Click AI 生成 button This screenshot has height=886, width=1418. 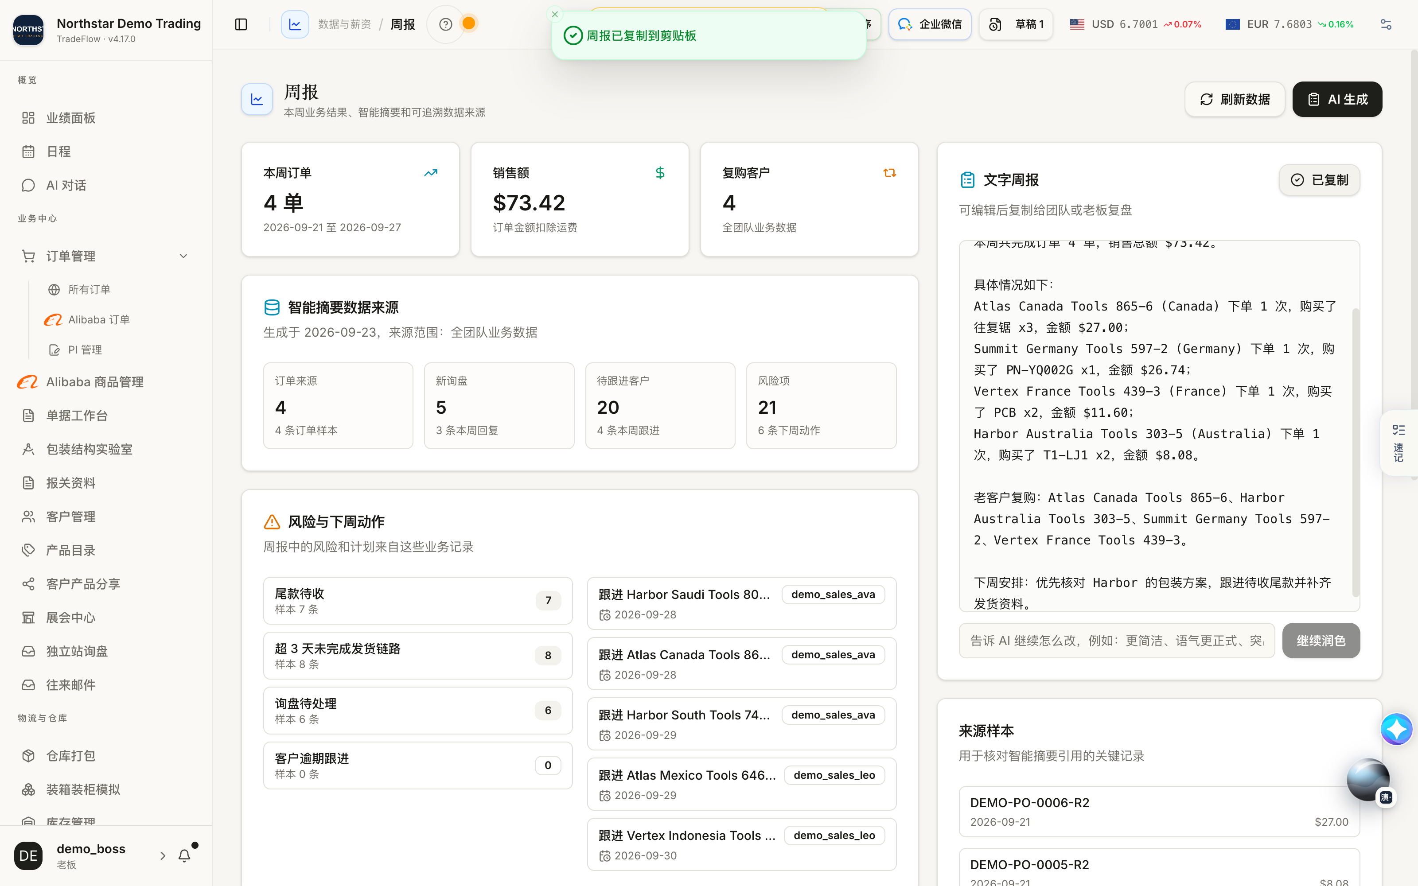pos(1337,99)
